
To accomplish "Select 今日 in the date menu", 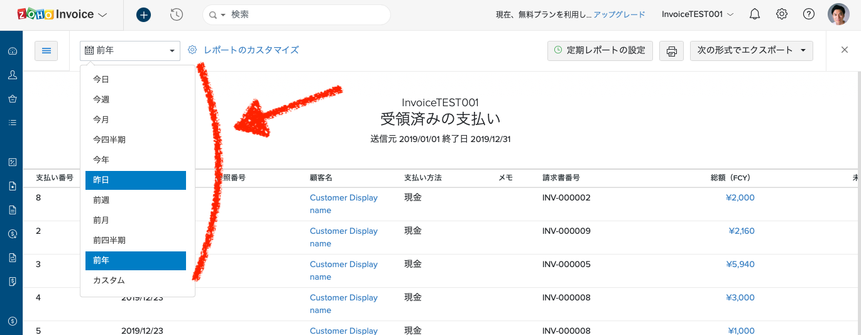I will point(136,79).
